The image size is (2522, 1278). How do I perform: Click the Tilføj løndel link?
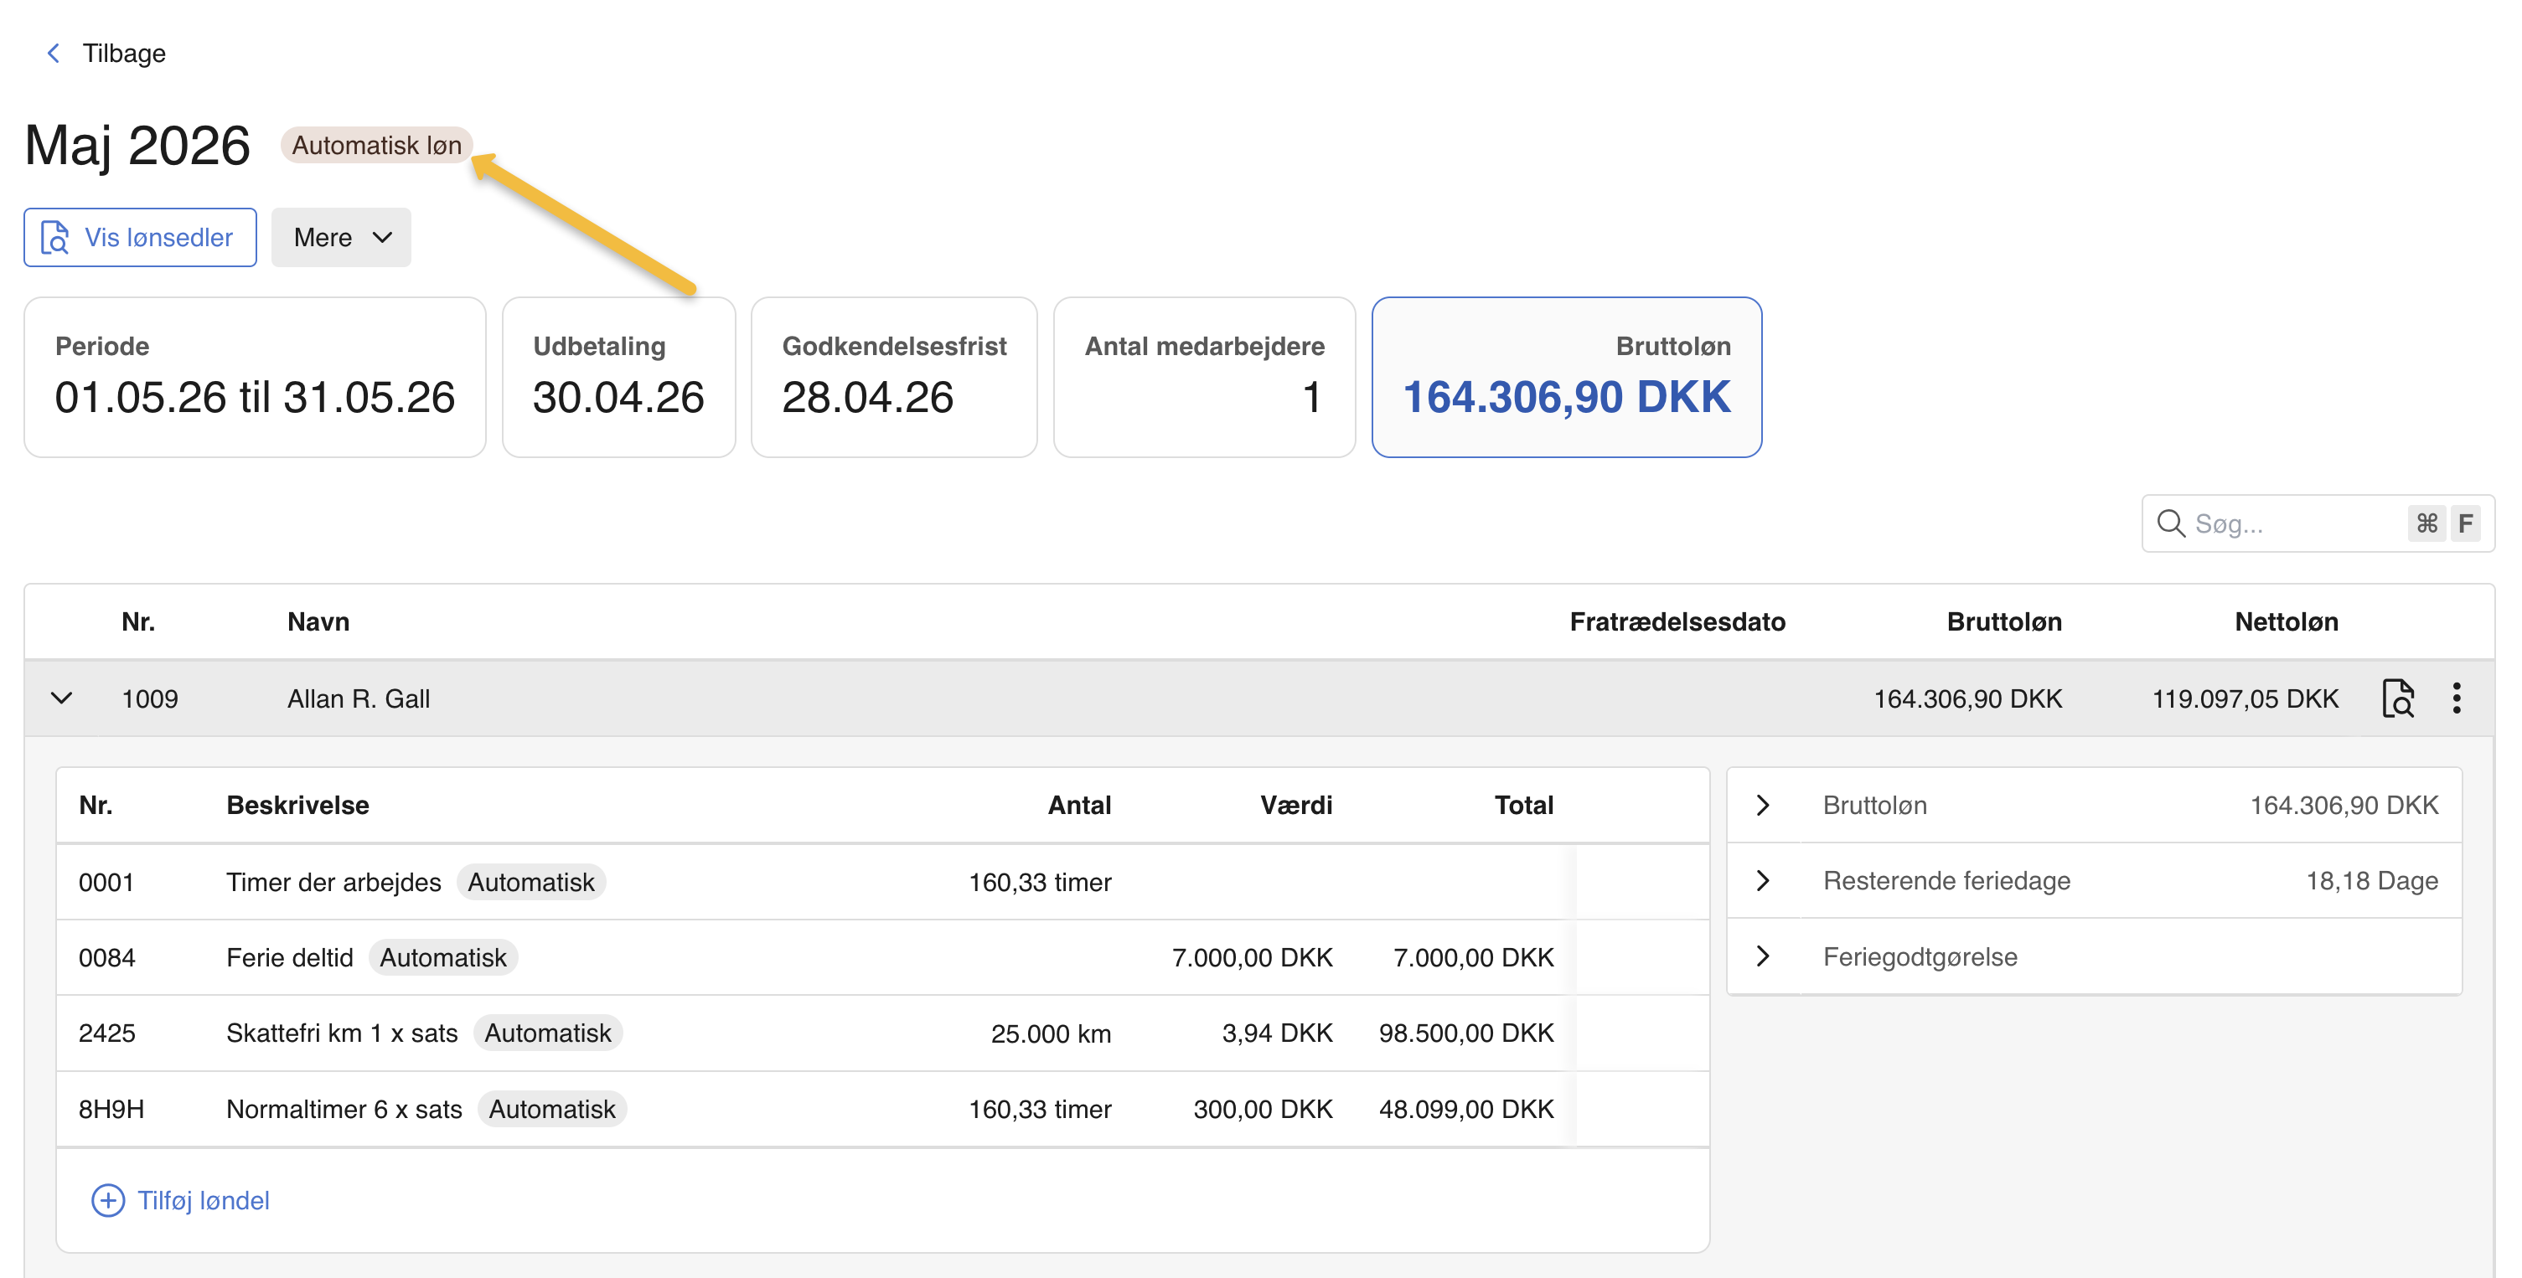tap(203, 1201)
